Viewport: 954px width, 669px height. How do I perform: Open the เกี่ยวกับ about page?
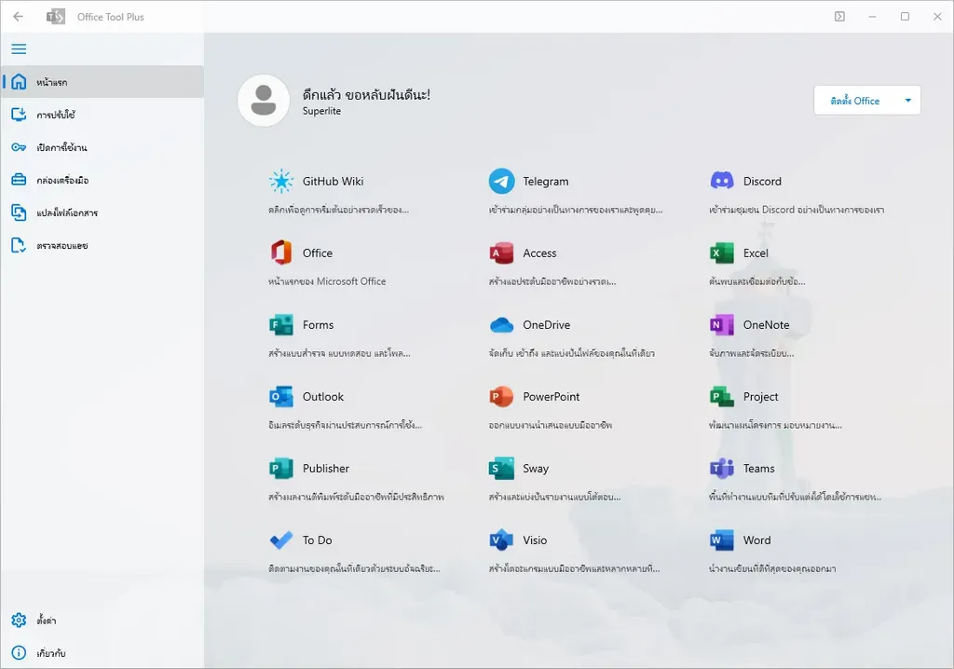pos(102,653)
